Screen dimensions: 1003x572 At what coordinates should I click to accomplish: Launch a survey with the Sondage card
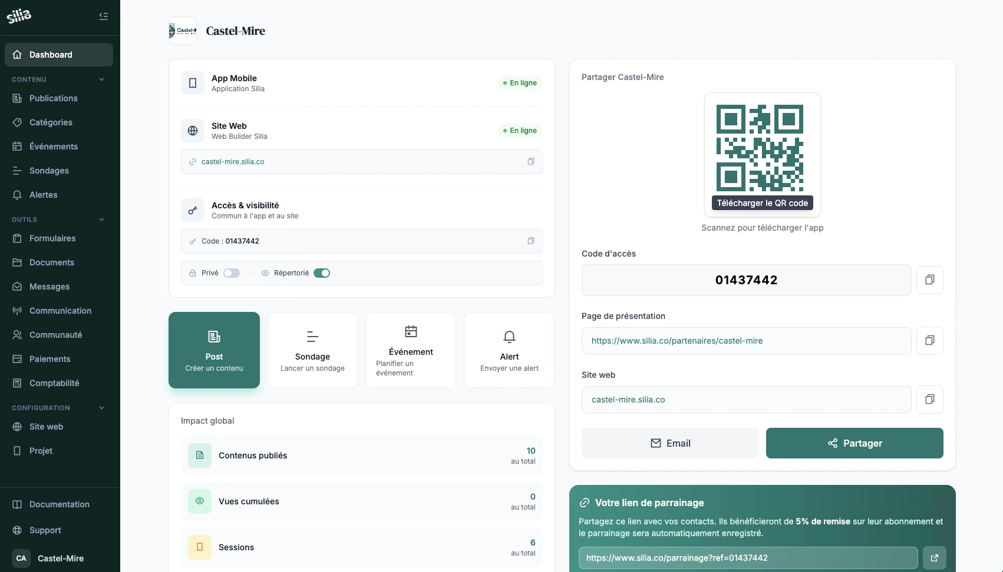pyautogui.click(x=312, y=350)
